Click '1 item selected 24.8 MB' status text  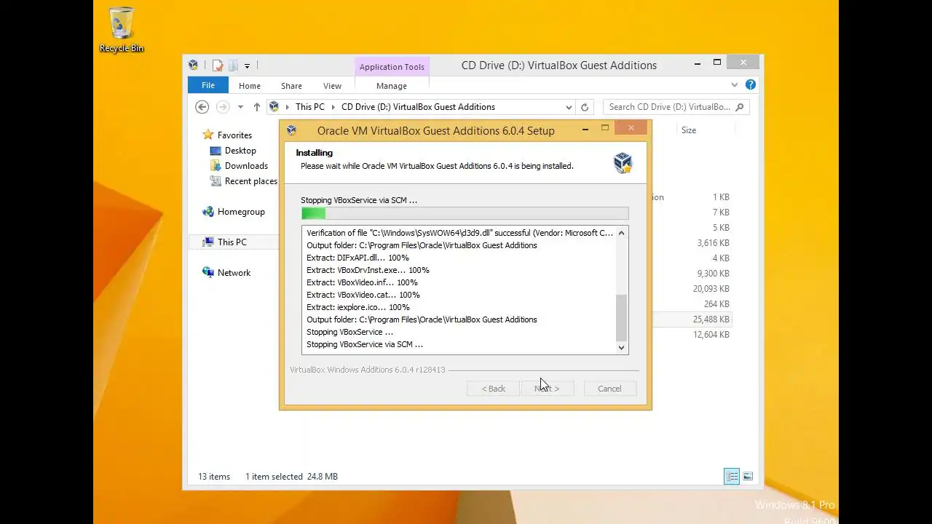[291, 477]
